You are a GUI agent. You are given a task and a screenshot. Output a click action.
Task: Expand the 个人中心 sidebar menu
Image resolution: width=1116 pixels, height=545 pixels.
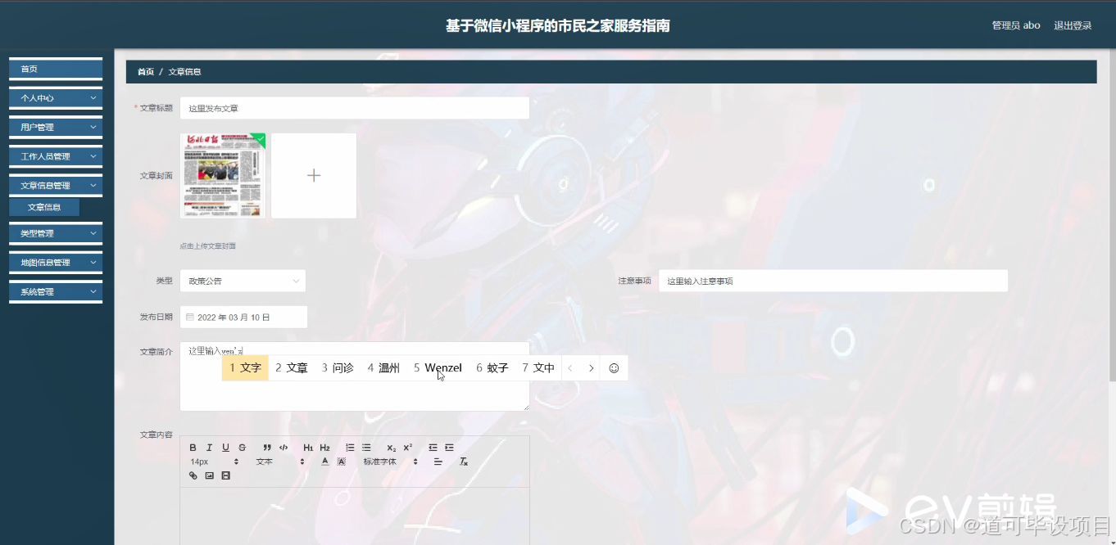(x=56, y=98)
